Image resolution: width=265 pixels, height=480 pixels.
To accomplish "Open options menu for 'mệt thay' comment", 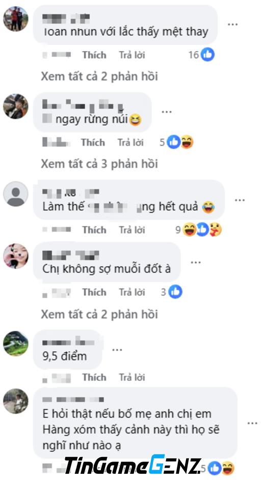I will pyautogui.click(x=233, y=24).
